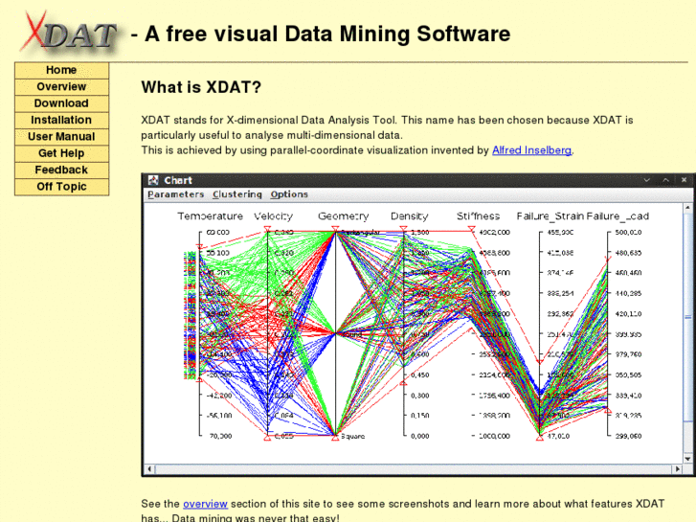Click chart scroll left arrow

point(149,469)
